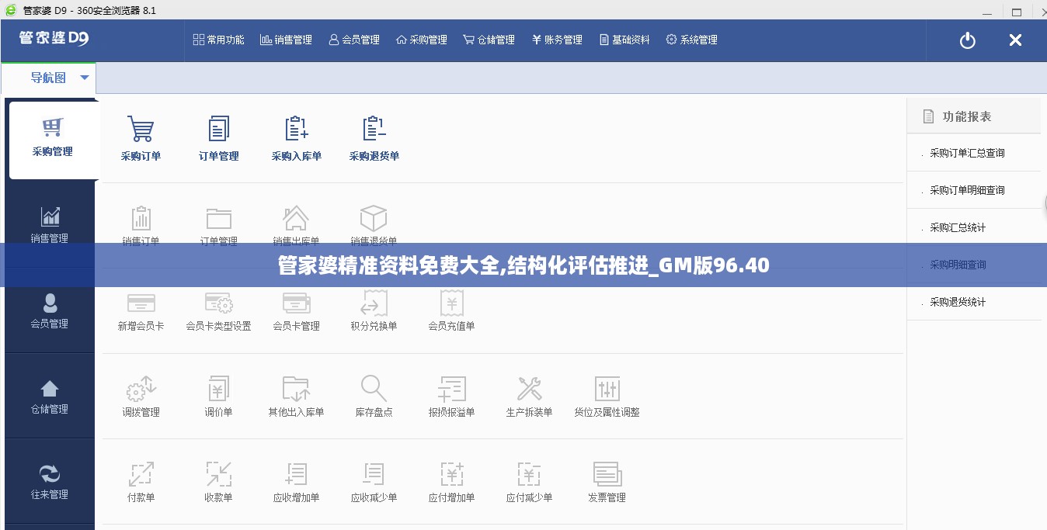Open the 积分兑换单 icon
This screenshot has height=530, width=1047.
374,303
